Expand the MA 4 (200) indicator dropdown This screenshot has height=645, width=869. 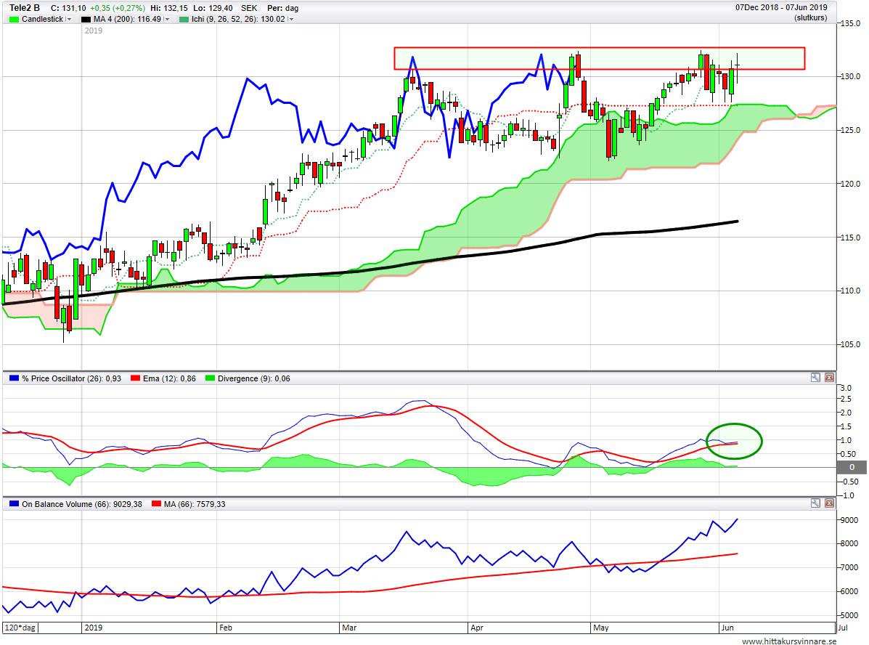point(167,19)
